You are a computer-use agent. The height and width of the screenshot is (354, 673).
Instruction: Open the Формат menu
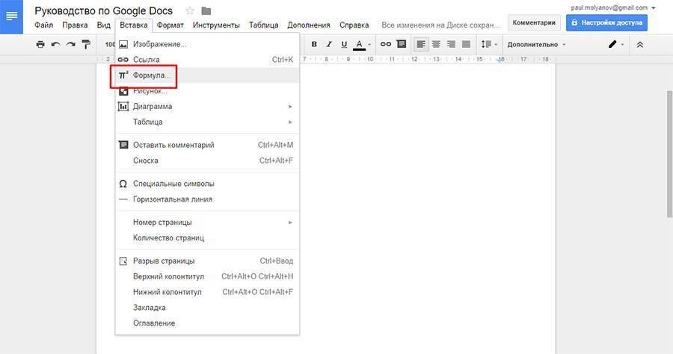click(170, 25)
